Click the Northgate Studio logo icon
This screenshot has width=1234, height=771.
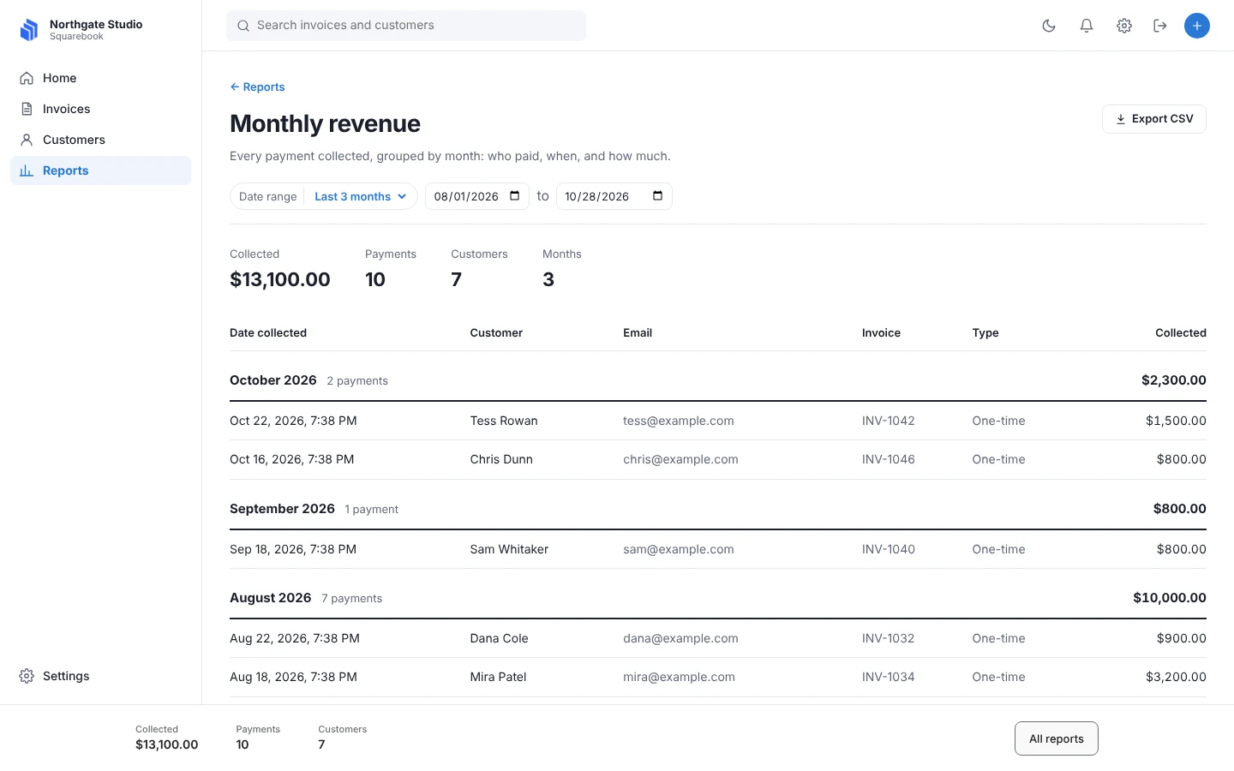click(x=29, y=30)
